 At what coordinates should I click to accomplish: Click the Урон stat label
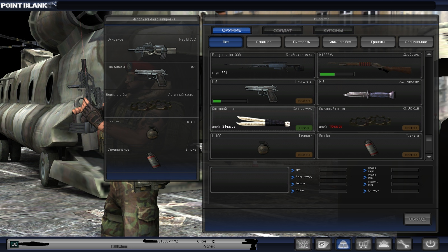298,170
